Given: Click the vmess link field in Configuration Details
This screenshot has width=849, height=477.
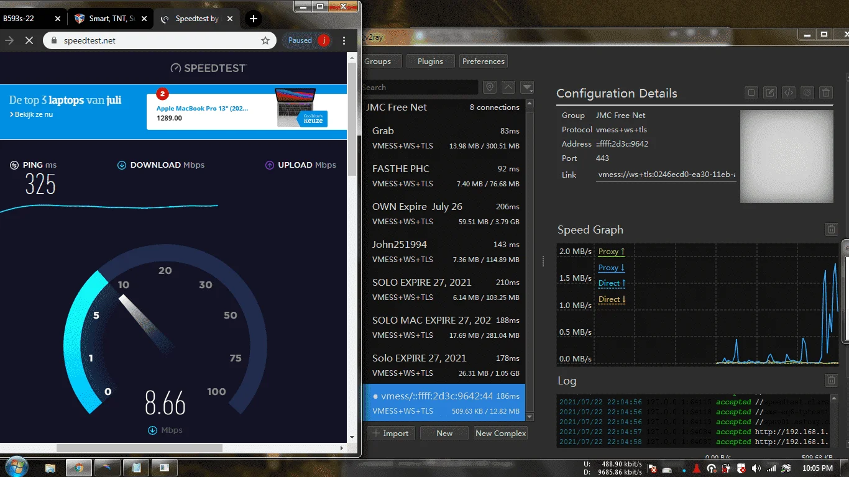Looking at the screenshot, I should pyautogui.click(x=666, y=175).
